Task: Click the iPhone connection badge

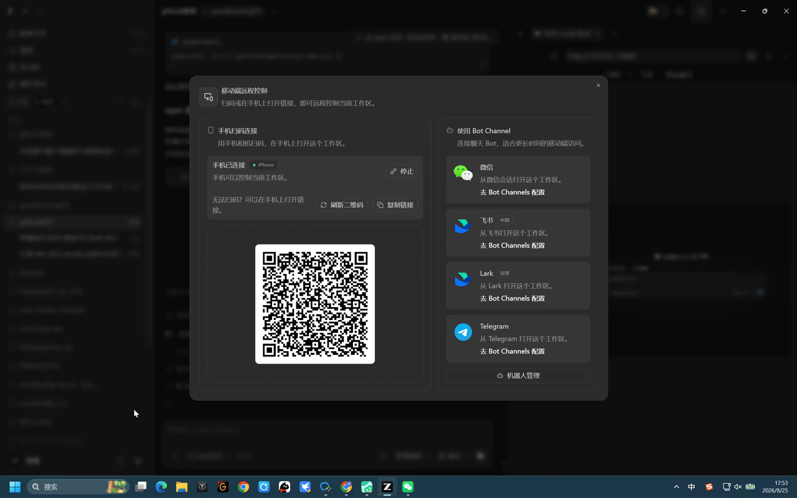Action: coord(263,165)
